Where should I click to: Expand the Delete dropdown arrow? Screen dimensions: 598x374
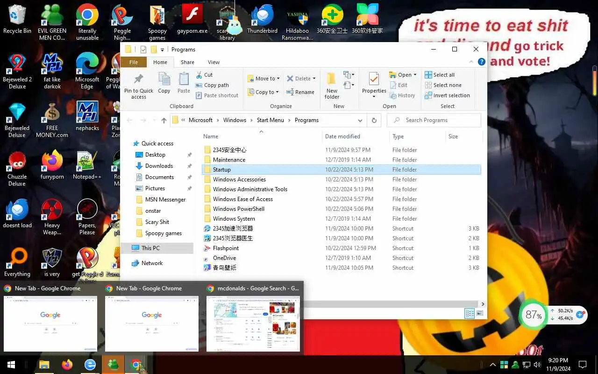[x=314, y=79]
